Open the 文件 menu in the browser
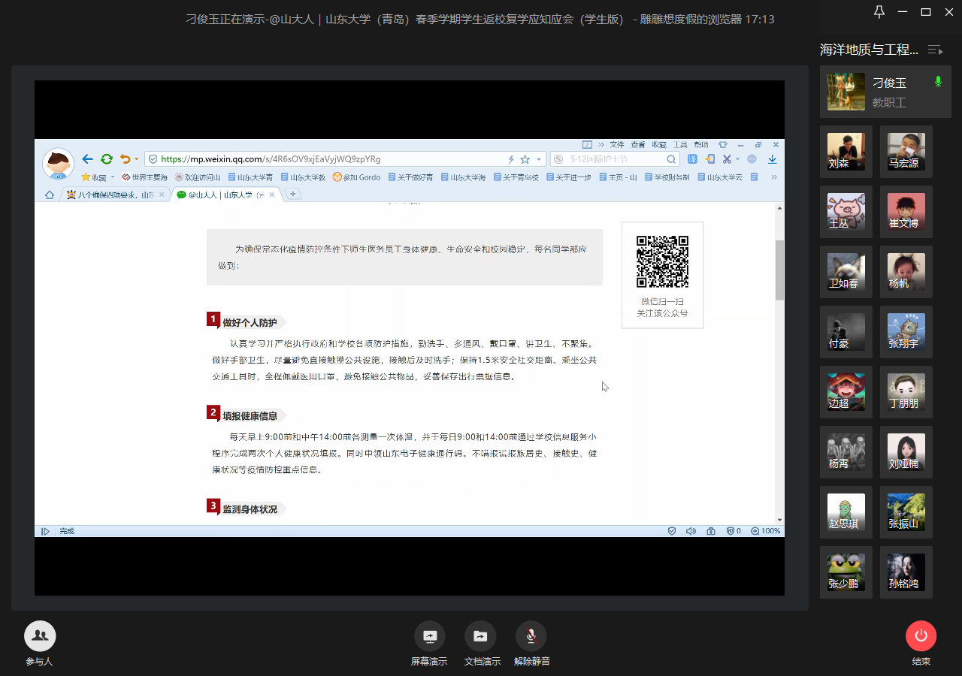The height and width of the screenshot is (676, 962). click(616, 144)
